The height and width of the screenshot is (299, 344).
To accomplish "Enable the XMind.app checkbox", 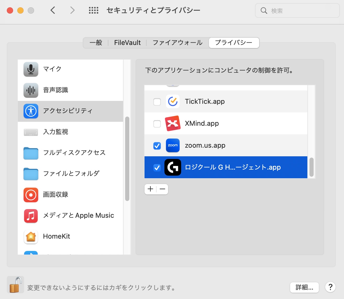I will (x=157, y=124).
